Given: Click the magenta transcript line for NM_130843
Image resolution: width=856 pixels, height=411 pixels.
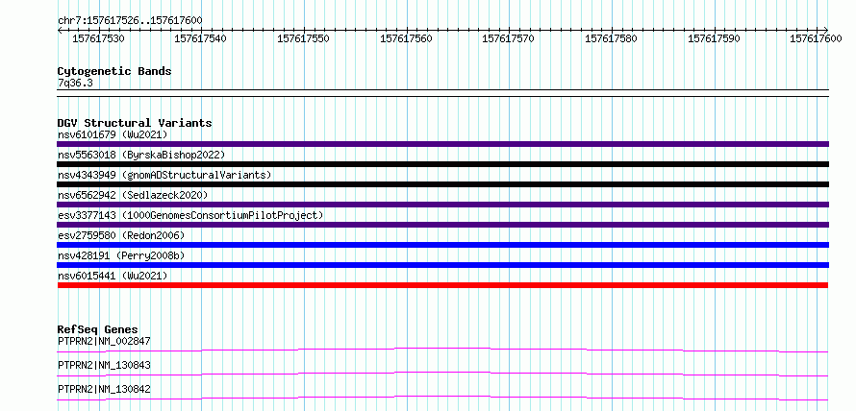Looking at the screenshot, I should [442, 374].
